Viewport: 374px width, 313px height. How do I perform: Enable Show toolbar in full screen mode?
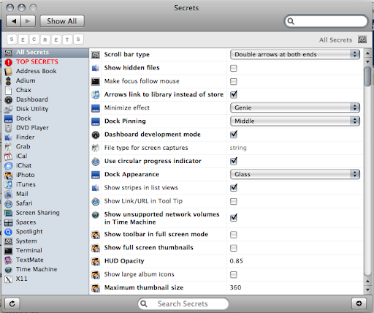point(234,235)
